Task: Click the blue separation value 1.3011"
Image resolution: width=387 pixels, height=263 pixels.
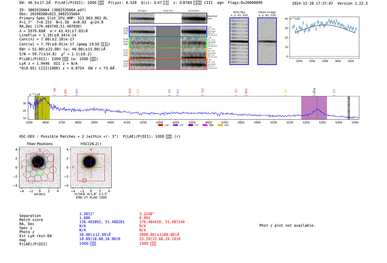Action: tap(87, 214)
